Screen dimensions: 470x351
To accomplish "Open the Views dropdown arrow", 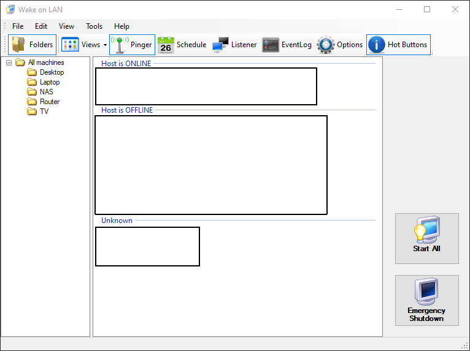I will [x=105, y=45].
